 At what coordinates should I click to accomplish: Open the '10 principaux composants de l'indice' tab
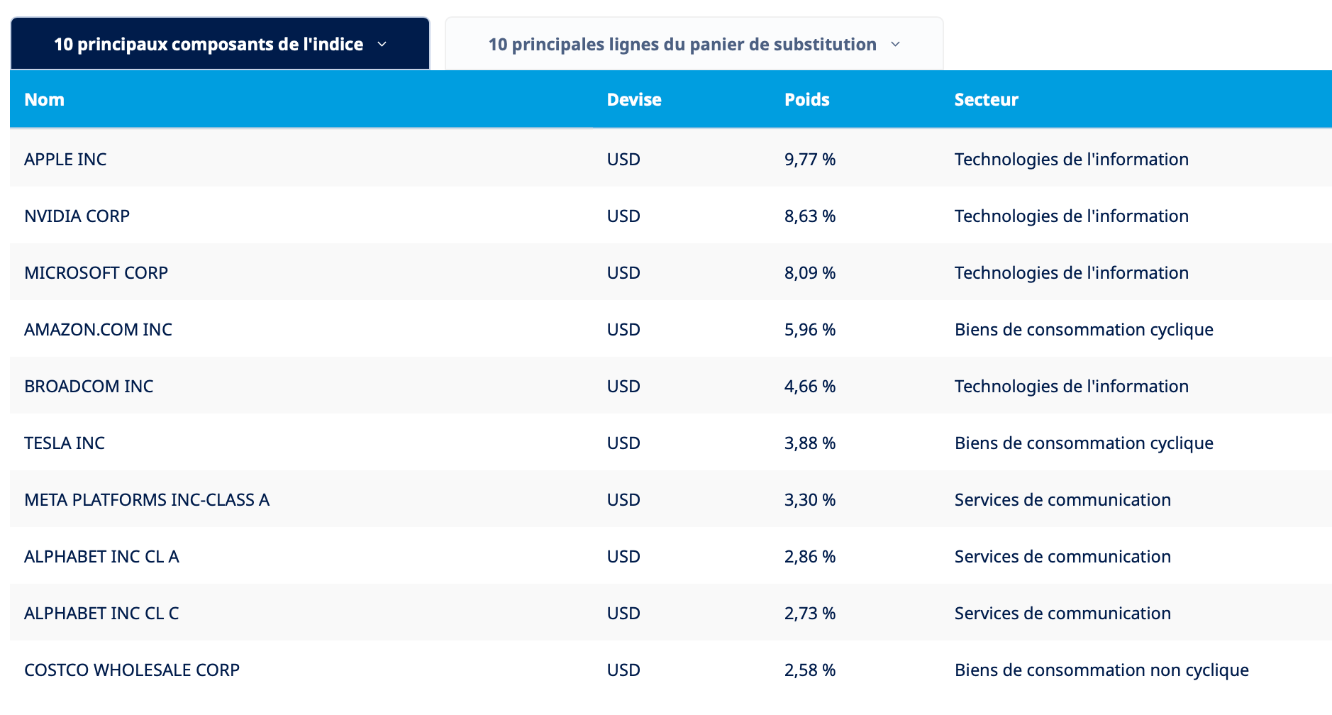[220, 44]
